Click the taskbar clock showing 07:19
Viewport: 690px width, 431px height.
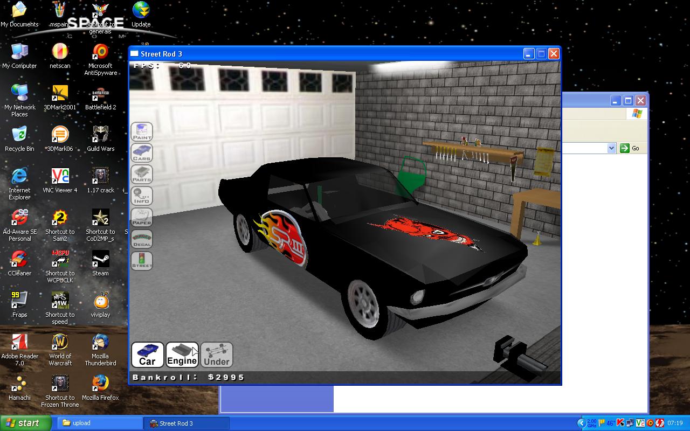675,423
